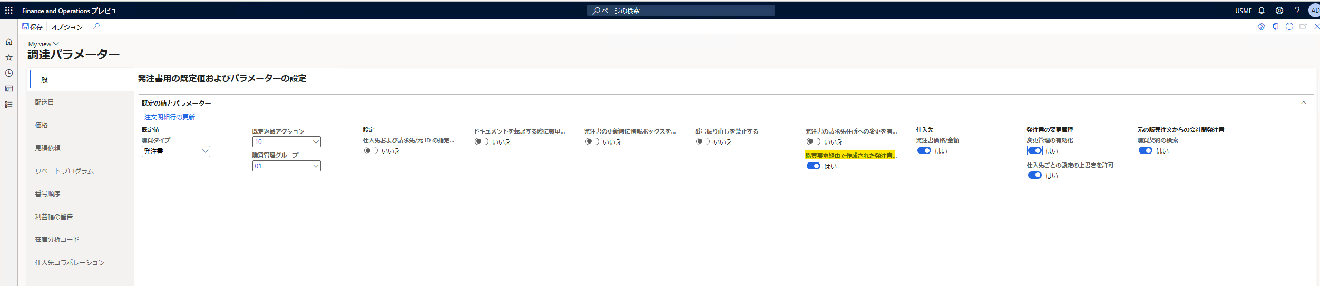Toggle 番号振り直しを禁止する switch
The image size is (1320, 286).
(703, 141)
